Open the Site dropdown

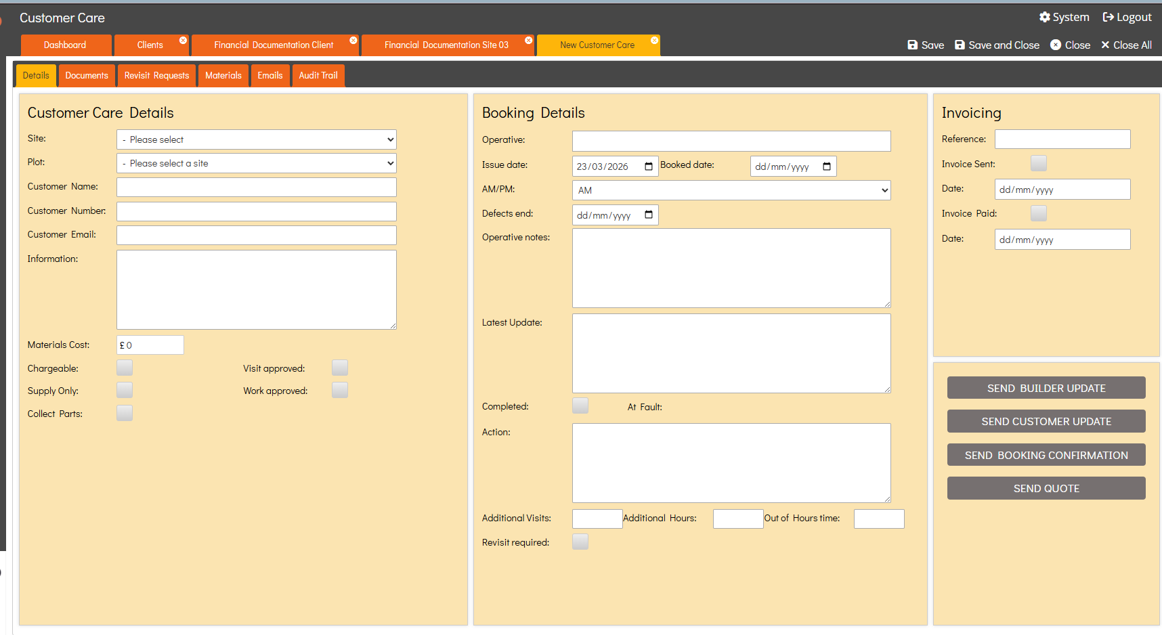click(257, 139)
